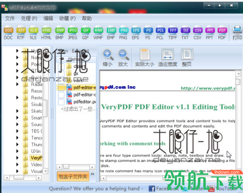Screen dimensions: 243x193
Task: Open the Facebook link icon
Action: [x=152, y=189]
